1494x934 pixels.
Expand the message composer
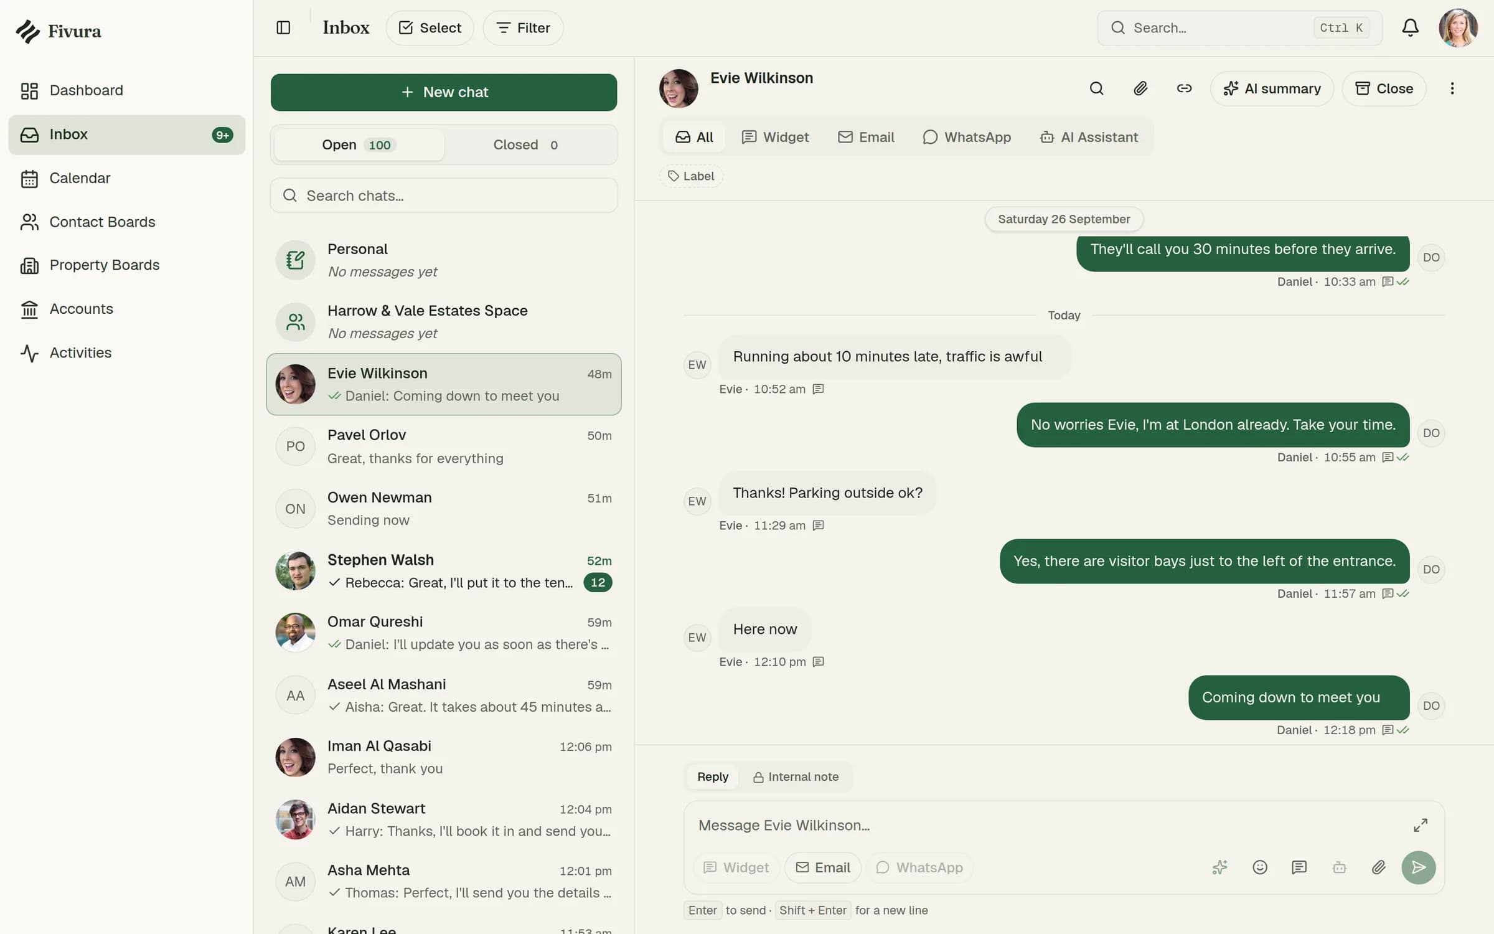pyautogui.click(x=1420, y=825)
